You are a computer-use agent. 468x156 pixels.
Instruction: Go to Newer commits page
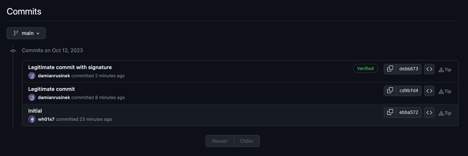[220, 141]
